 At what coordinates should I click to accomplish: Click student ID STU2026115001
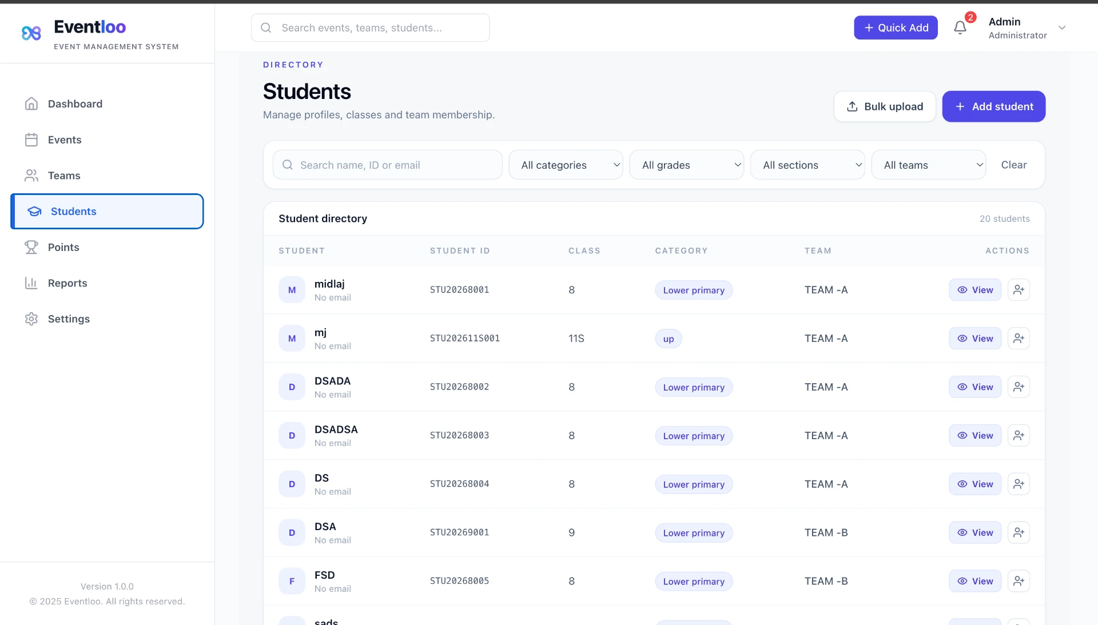pos(464,339)
